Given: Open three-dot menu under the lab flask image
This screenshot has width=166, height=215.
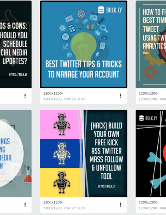Looking at the screenshot, I should pyautogui.click(x=25, y=205).
